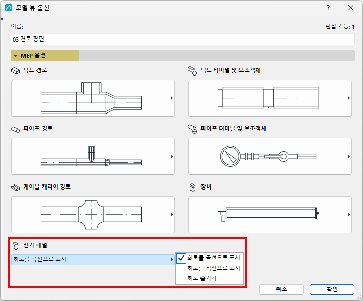Image resolution: width=363 pixels, height=301 pixels.
Task: Click the 케이블 캐리어 경로 heading text
Action: (x=47, y=187)
